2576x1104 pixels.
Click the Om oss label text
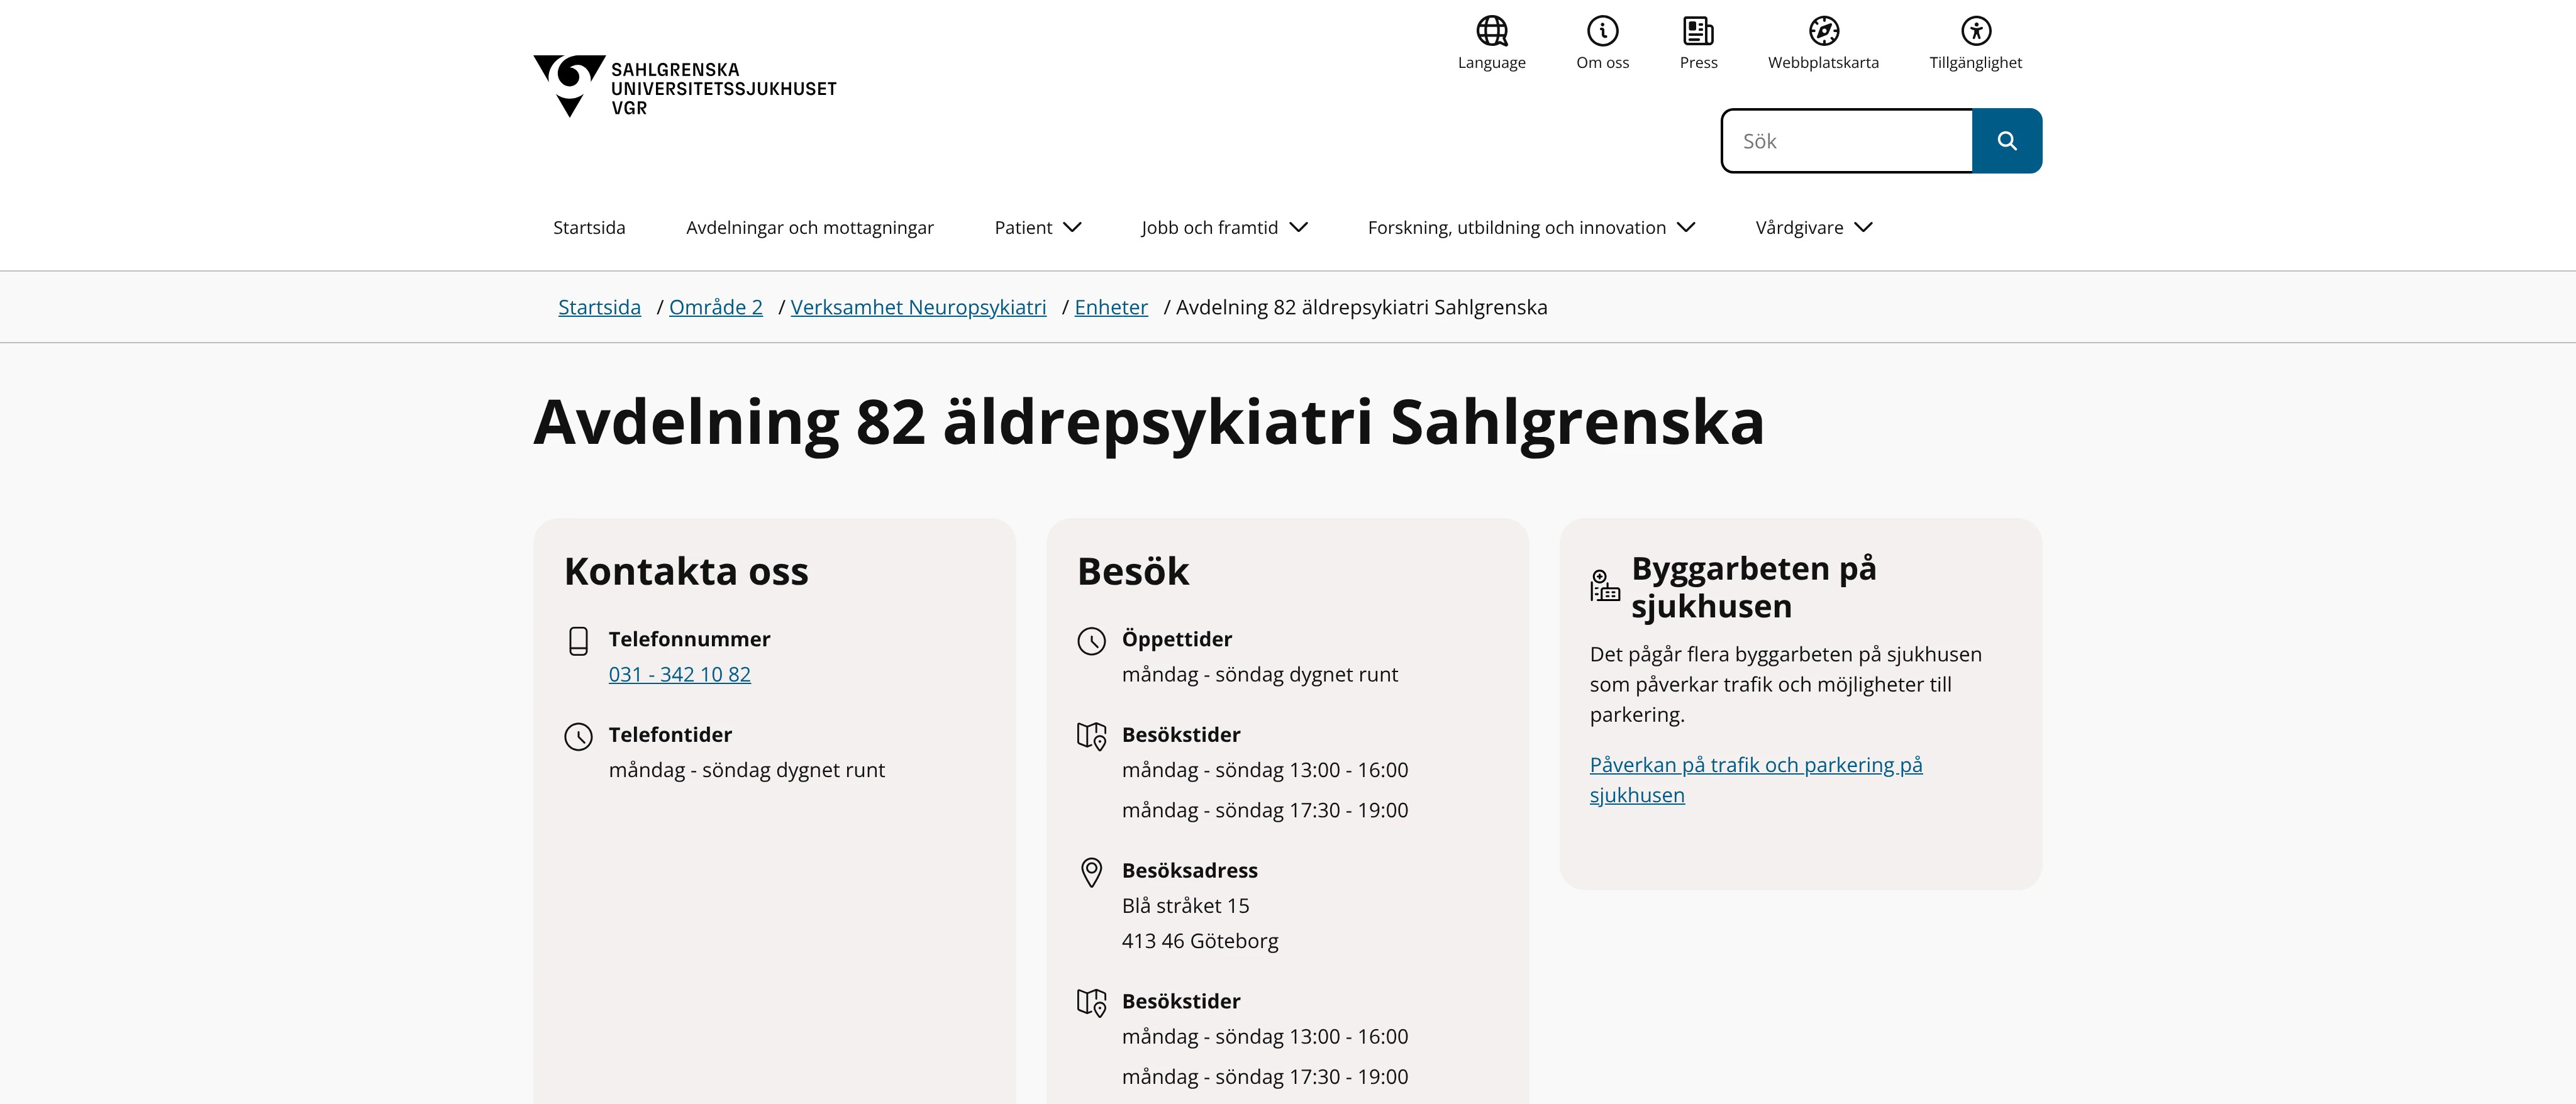tap(1602, 63)
